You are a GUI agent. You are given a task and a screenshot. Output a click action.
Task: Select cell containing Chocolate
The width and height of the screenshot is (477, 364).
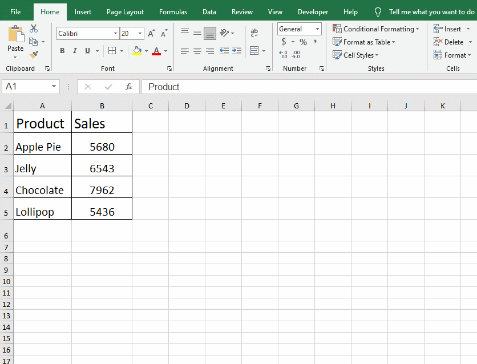(43, 187)
